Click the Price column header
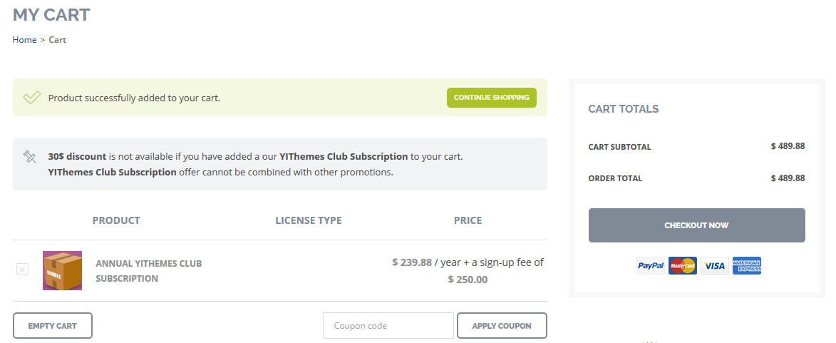Viewport: 836px width, 343px height. coord(468,220)
